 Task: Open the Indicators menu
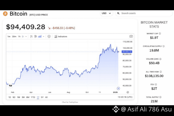coord(61,36)
